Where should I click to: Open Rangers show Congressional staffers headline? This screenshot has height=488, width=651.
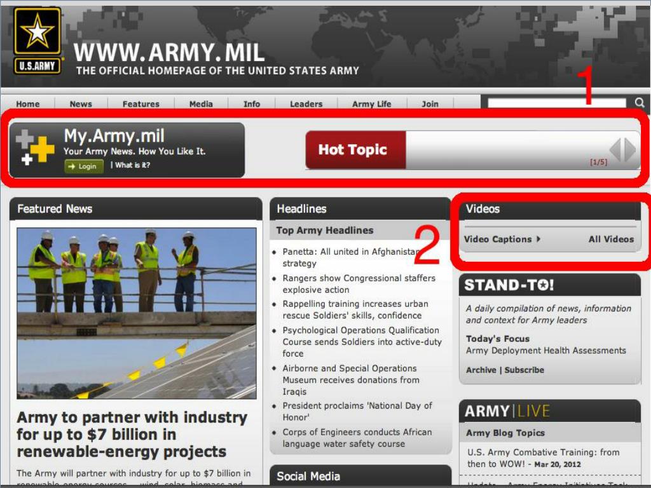(x=359, y=284)
